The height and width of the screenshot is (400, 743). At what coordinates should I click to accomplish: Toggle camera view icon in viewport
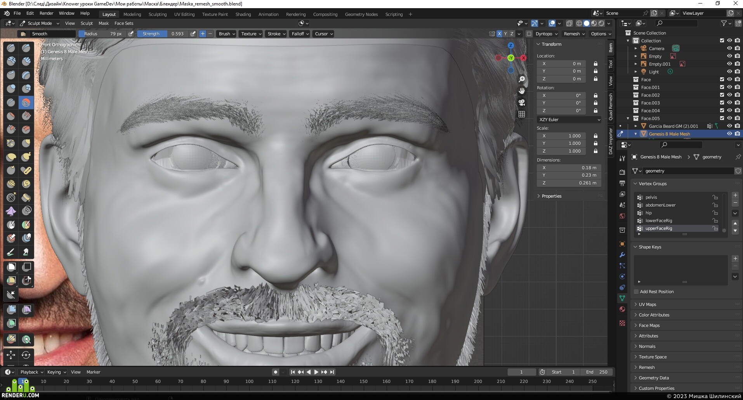click(522, 103)
